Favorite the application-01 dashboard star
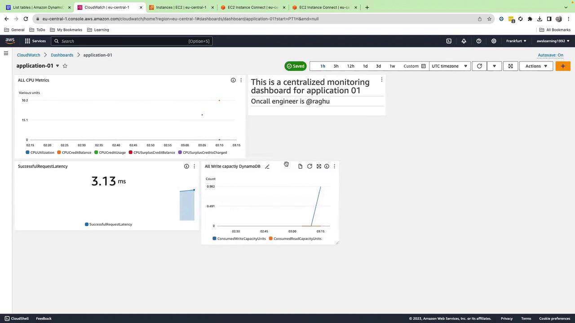This screenshot has height=323, width=575. 65,66
